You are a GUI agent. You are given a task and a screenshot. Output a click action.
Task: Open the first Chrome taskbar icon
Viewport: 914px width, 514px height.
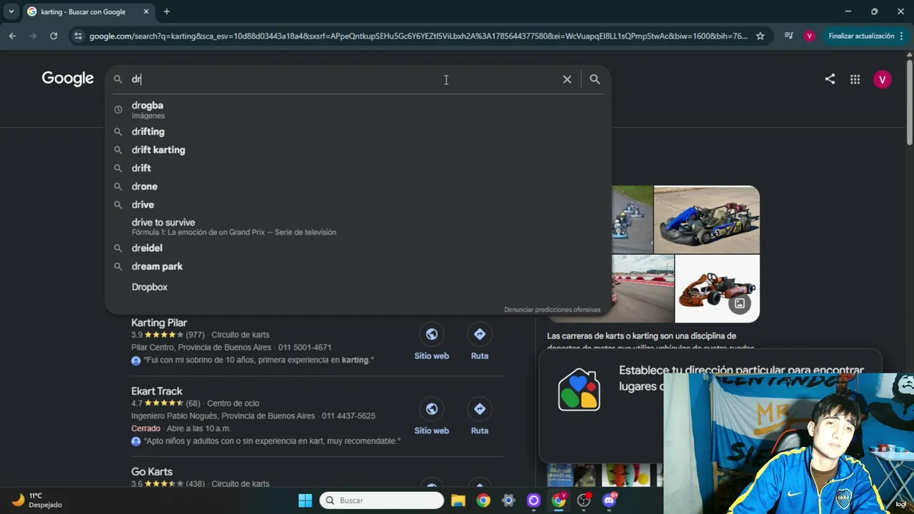coord(483,500)
